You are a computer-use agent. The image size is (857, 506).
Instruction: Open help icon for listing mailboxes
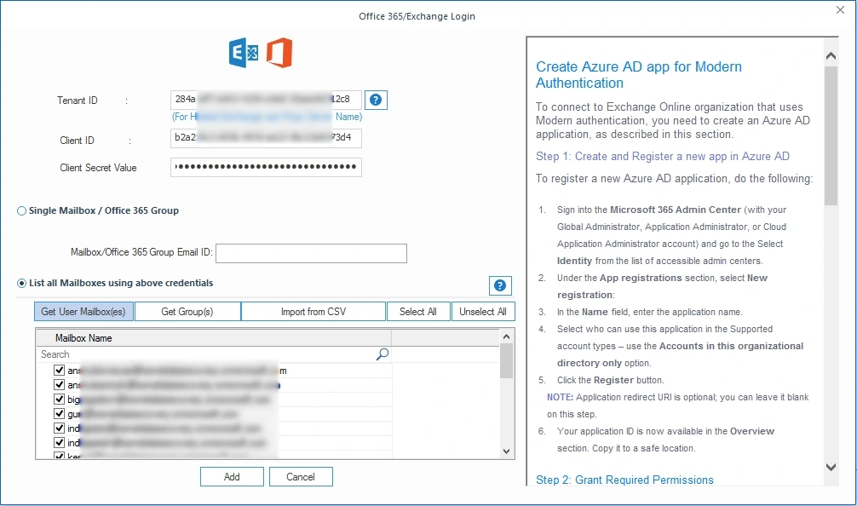(499, 285)
